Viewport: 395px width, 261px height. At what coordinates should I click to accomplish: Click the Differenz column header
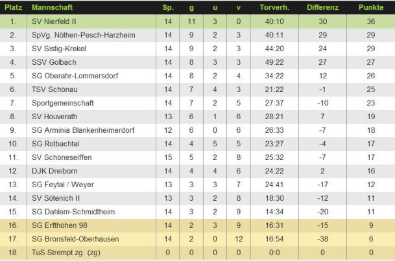[322, 7]
